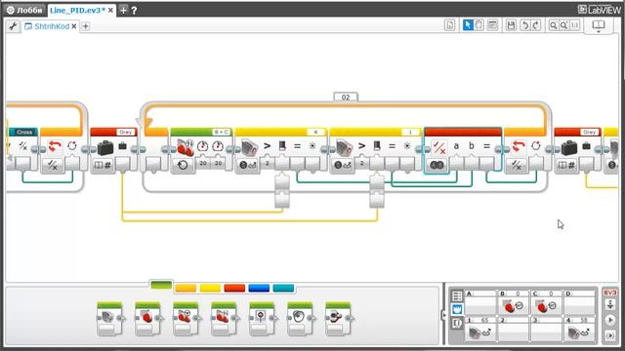Open Move Steering mode selector in loop 02

point(183,165)
